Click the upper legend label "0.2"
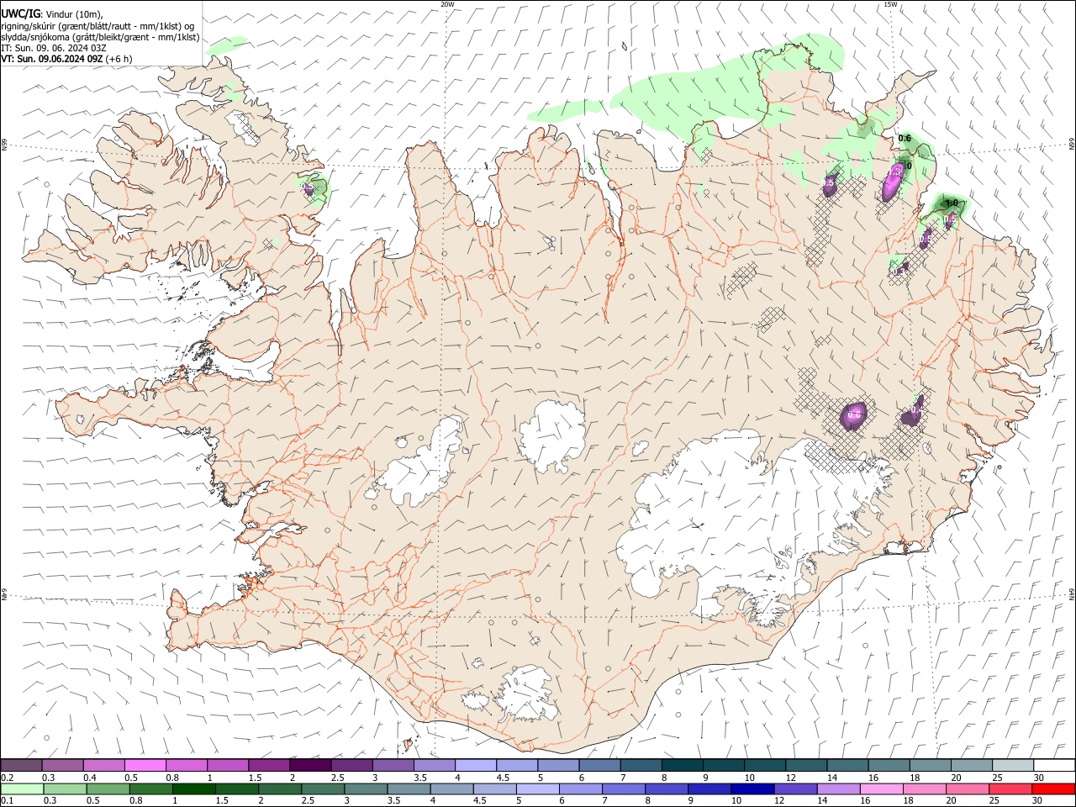The height and width of the screenshot is (807, 1076). point(6,778)
